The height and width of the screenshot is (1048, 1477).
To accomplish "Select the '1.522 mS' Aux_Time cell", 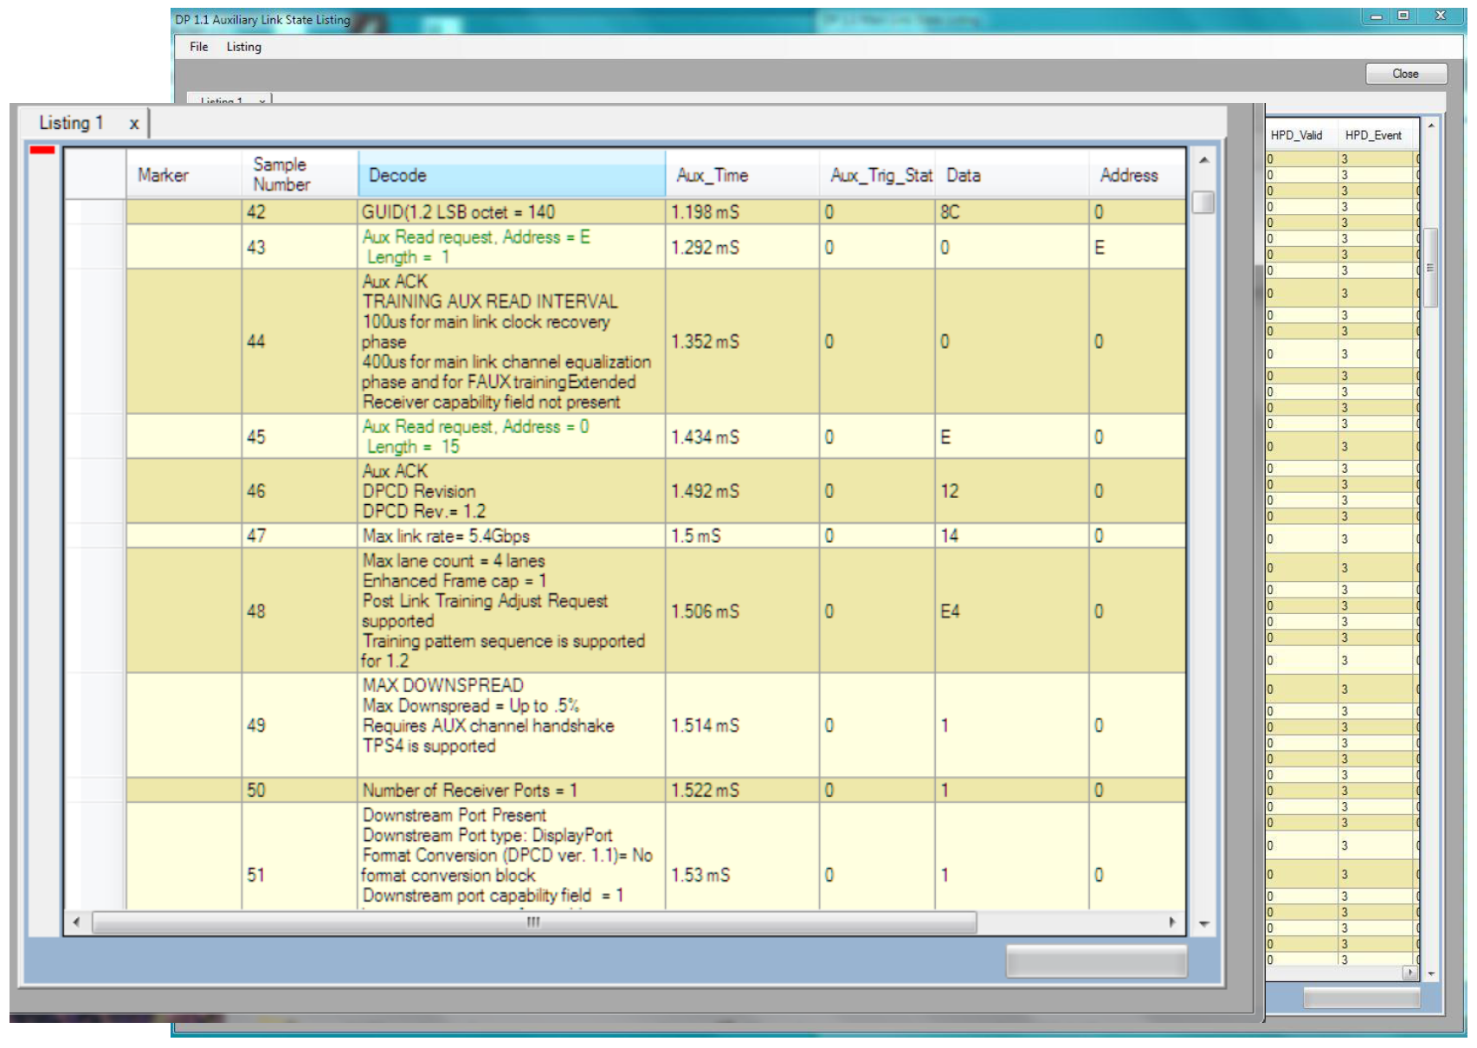I will click(743, 790).
